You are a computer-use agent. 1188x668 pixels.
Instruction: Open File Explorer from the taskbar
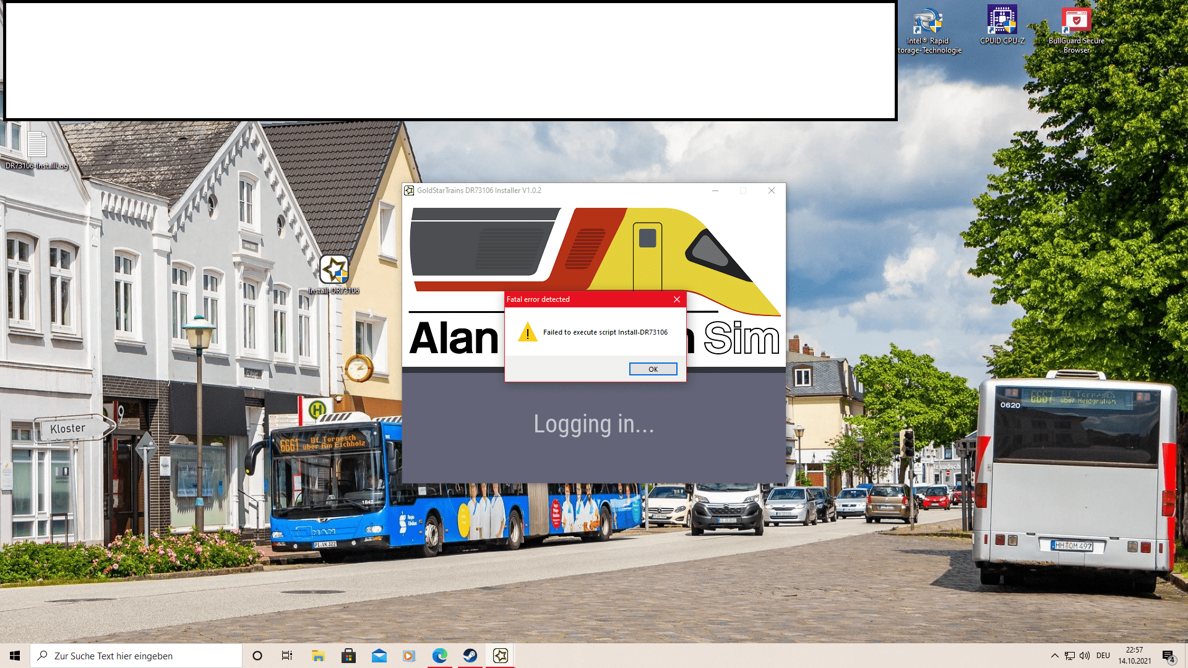pyautogui.click(x=318, y=656)
